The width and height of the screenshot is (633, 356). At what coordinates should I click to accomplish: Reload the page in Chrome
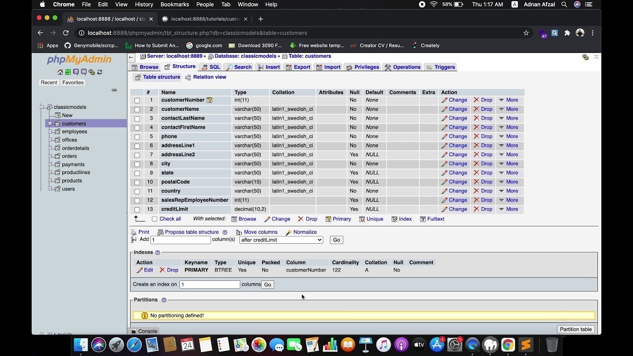pos(66,33)
